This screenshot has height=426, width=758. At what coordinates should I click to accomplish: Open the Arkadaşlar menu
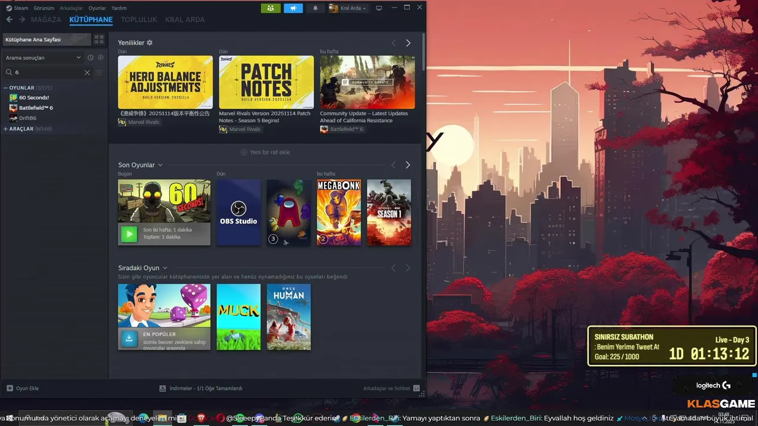pyautogui.click(x=71, y=8)
